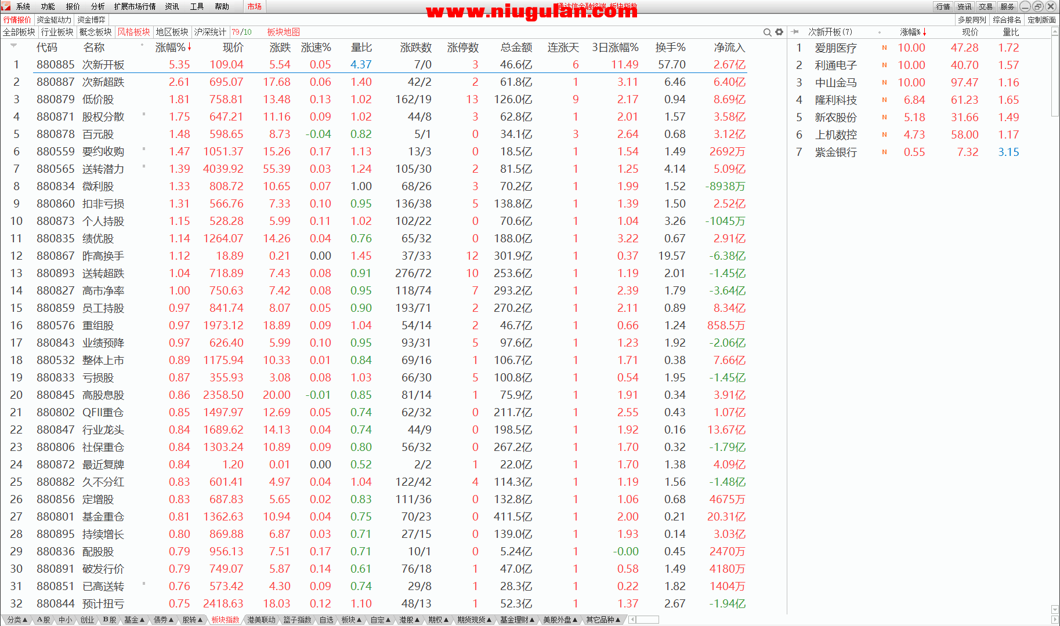Click the right panel scroll-down arrow

1055,609
